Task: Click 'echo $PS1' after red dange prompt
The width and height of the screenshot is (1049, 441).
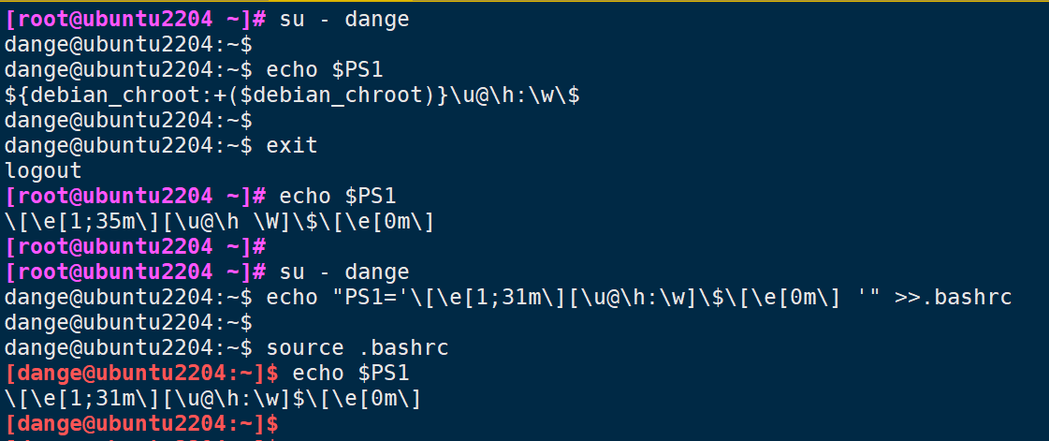Action: [x=351, y=374]
